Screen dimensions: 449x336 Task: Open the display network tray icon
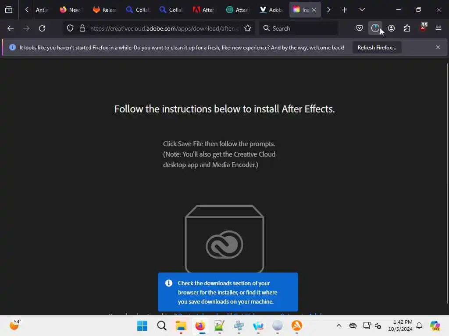click(x=367, y=325)
